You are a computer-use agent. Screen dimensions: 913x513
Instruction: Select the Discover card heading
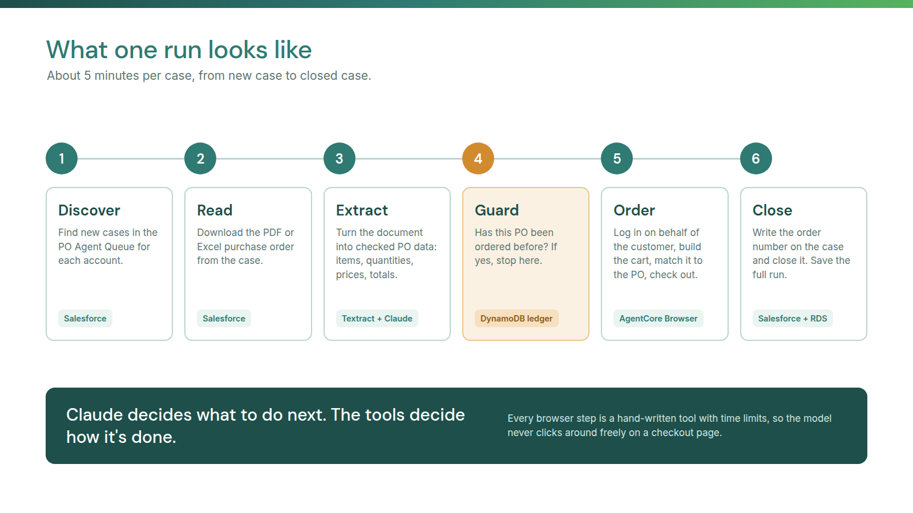pyautogui.click(x=89, y=210)
